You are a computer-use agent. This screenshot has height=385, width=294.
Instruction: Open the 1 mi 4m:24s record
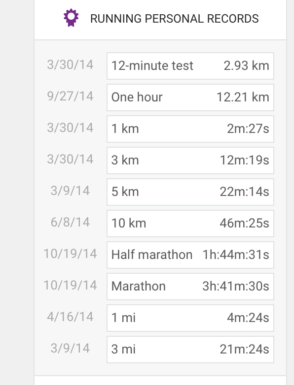pos(190,318)
